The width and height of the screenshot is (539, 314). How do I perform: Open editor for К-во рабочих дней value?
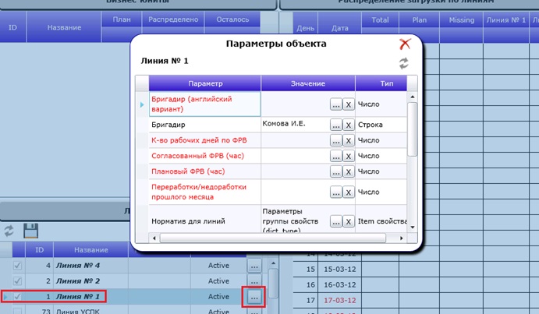click(336, 140)
